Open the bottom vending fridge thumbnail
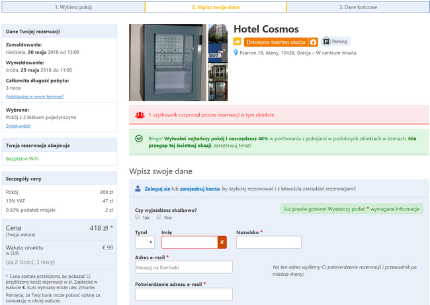 click(218, 91)
